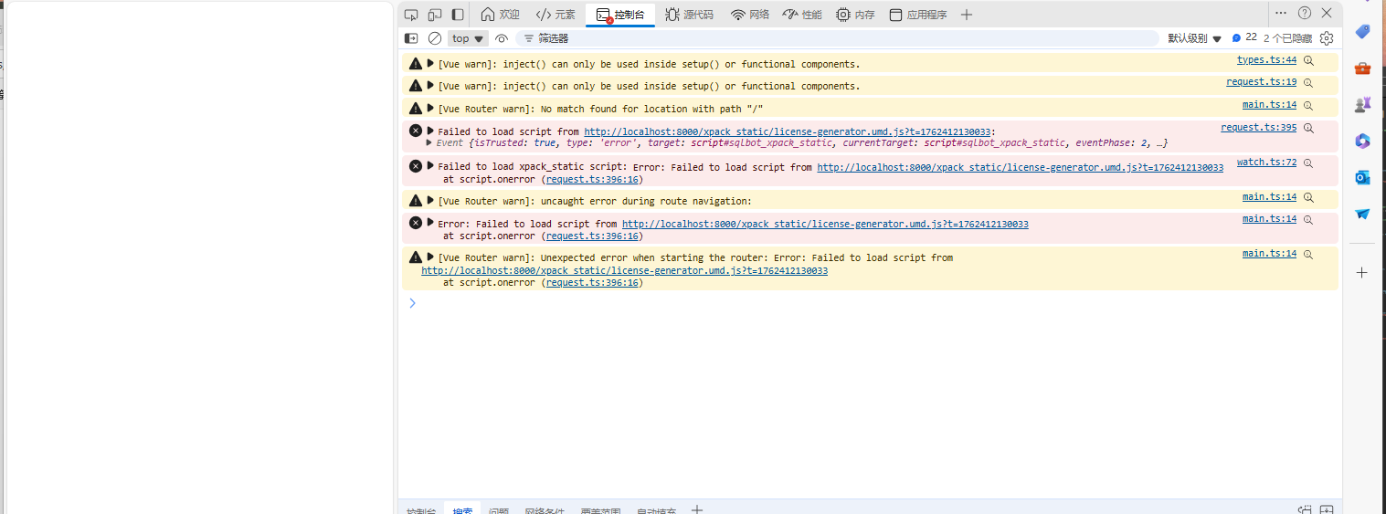This screenshot has height=514, width=1386.
Task: Expand the Event object details
Action: (x=429, y=143)
